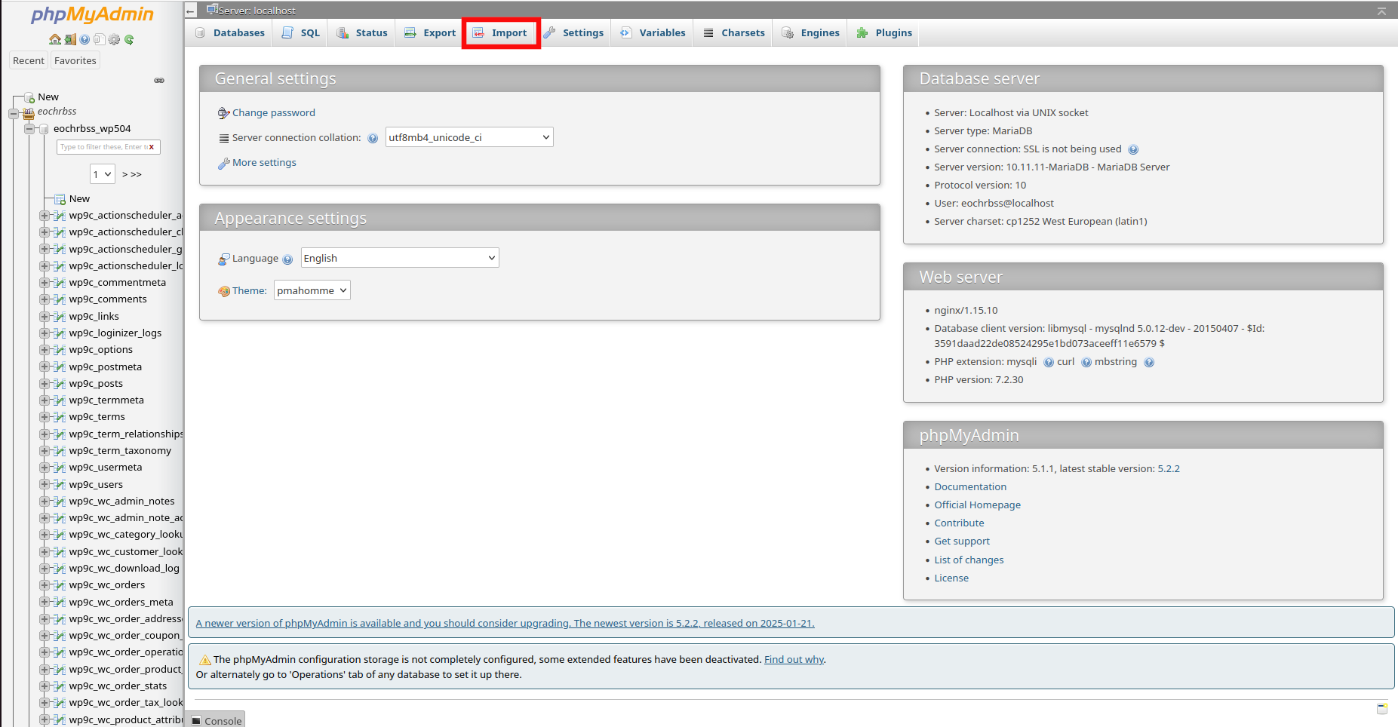Click the Get support link
This screenshot has width=1398, height=727.
tap(962, 541)
